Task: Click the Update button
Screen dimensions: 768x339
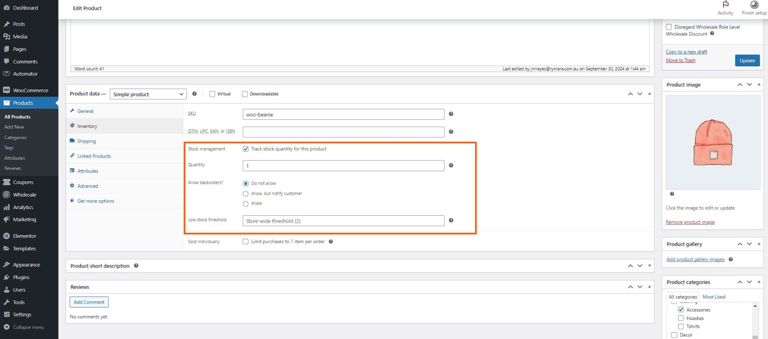Action: pos(747,60)
